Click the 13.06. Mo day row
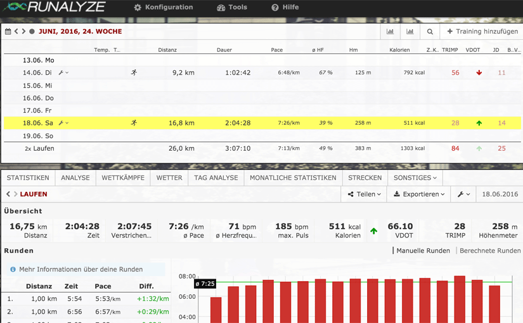 click(x=262, y=60)
